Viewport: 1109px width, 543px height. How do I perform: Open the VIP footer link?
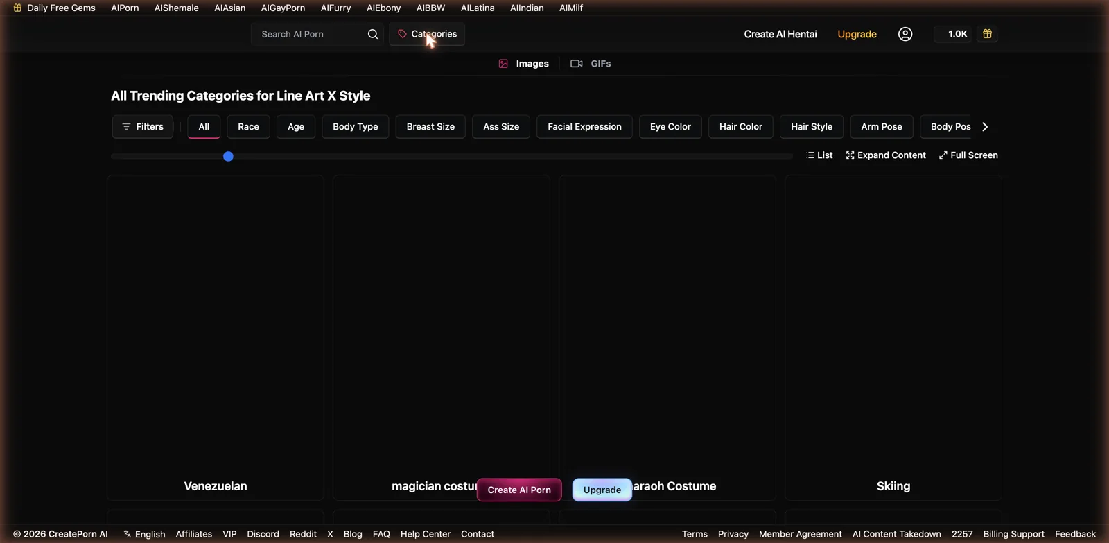(229, 534)
